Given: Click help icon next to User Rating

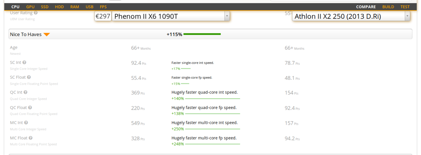Looking at the screenshot, I should (36, 13).
